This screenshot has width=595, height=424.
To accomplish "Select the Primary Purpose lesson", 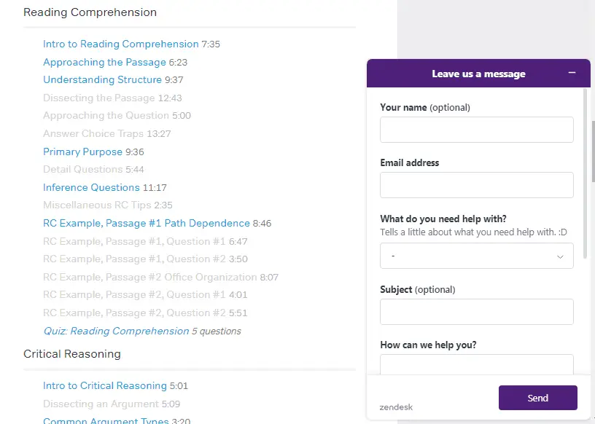I will click(x=82, y=152).
